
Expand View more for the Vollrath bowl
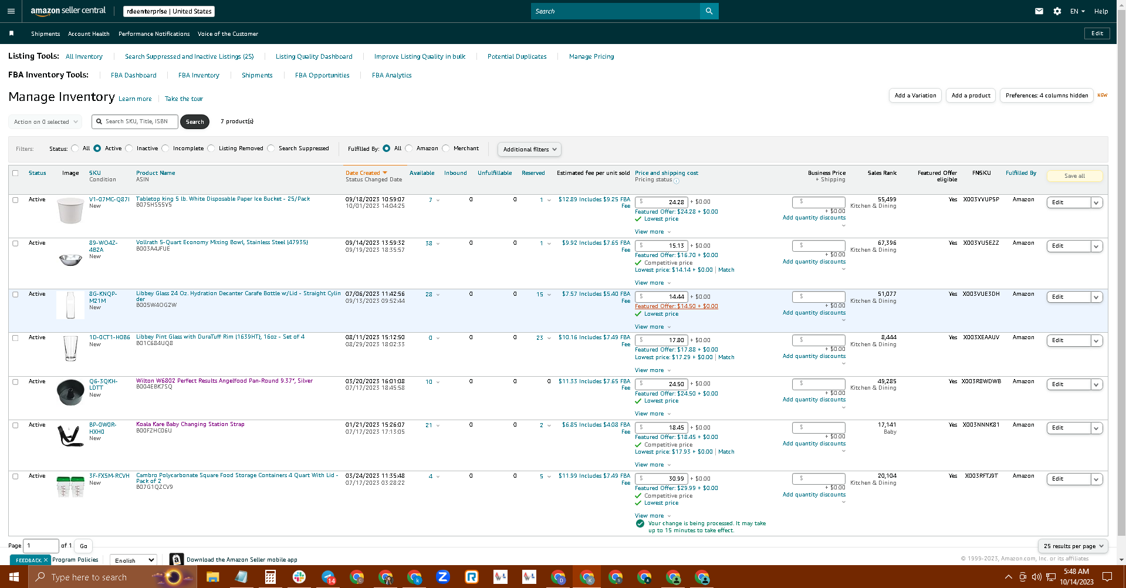click(652, 283)
